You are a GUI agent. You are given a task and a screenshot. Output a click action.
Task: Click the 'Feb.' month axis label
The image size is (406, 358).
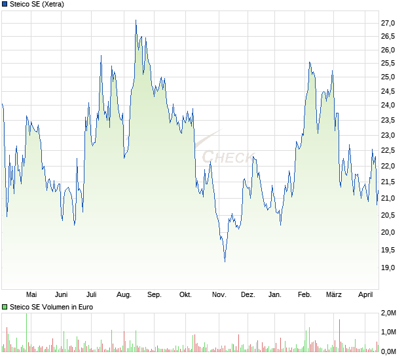pyautogui.click(x=304, y=294)
